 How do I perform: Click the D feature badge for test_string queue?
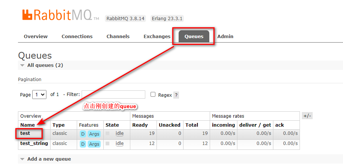tap(83, 144)
